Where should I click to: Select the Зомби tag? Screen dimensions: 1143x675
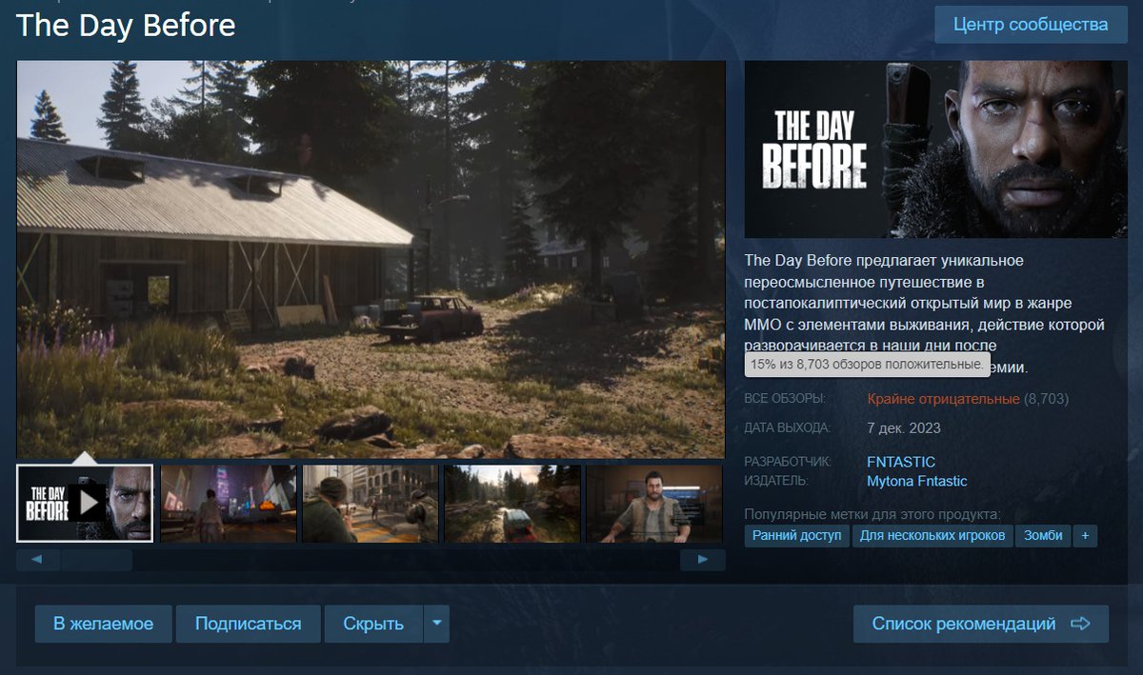(x=1043, y=536)
